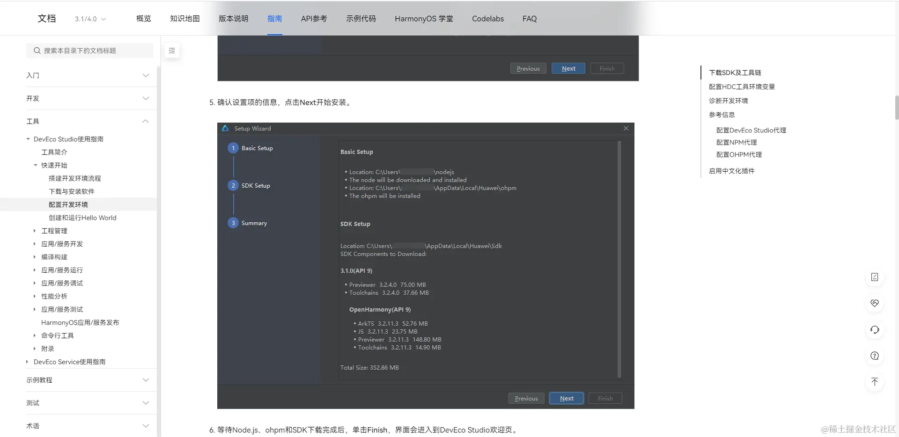Click Next in the Summary wizard

coord(567,398)
